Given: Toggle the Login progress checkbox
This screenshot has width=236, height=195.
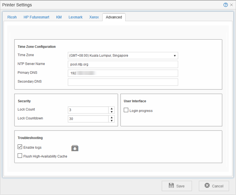Looking at the screenshot, I should point(126,110).
